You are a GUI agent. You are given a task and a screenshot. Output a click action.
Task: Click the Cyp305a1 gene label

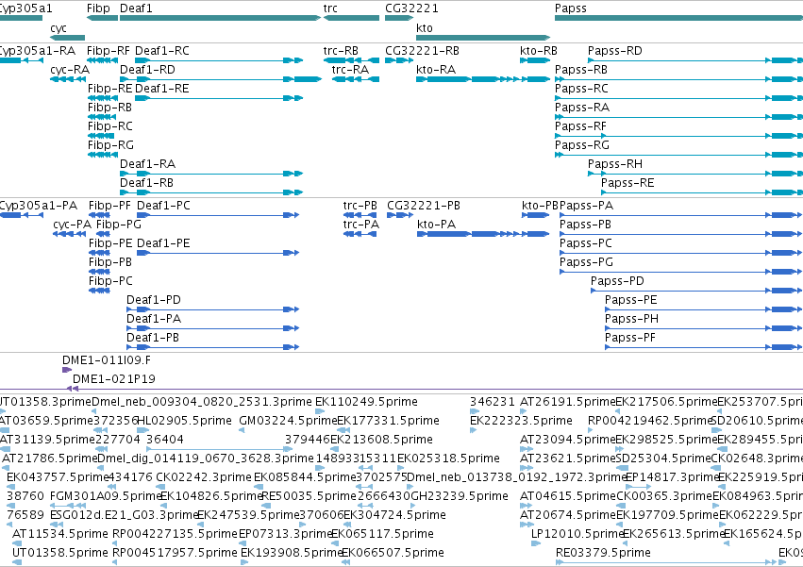click(x=25, y=8)
